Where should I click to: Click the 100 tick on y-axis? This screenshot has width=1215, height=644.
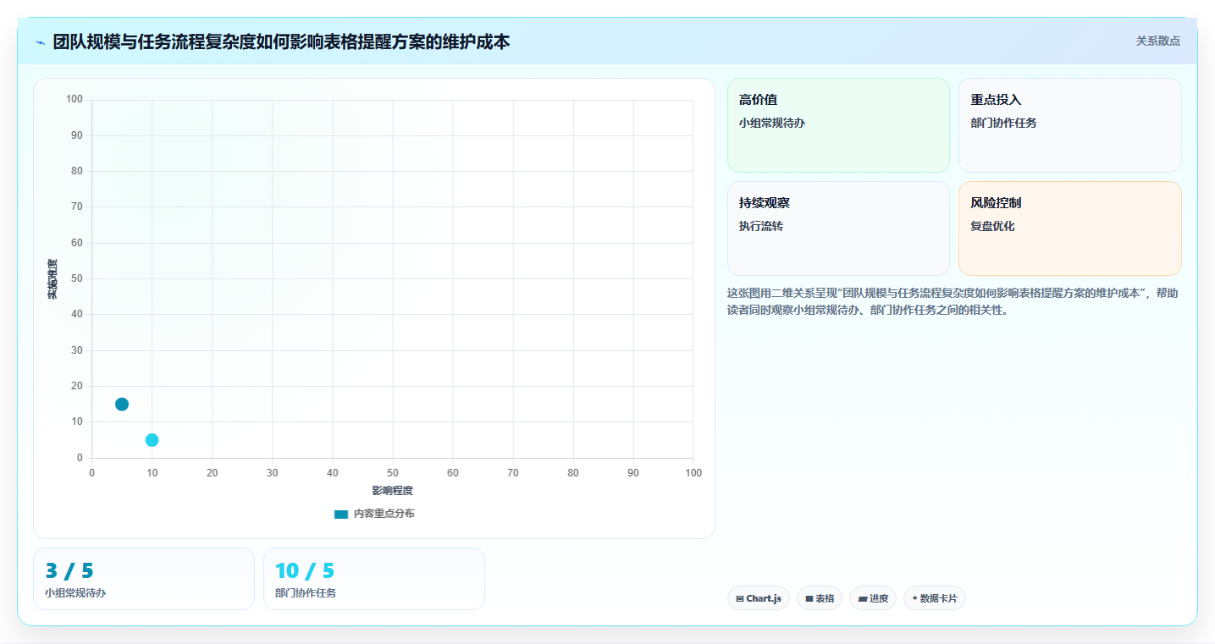(x=75, y=100)
